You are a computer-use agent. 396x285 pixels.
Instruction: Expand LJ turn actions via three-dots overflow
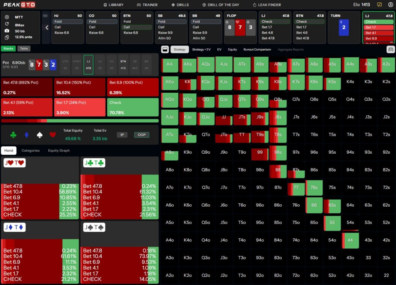pos(391,42)
